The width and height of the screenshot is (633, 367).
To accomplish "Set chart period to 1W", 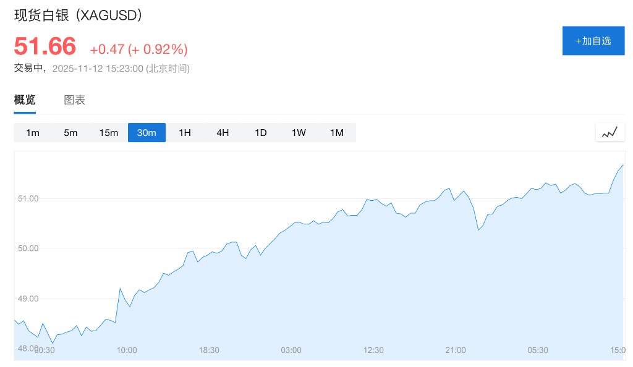I will (x=299, y=133).
